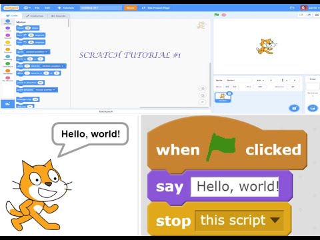Zoom out on the code workspace
Screen dimensions: 320x240
pos(202,95)
